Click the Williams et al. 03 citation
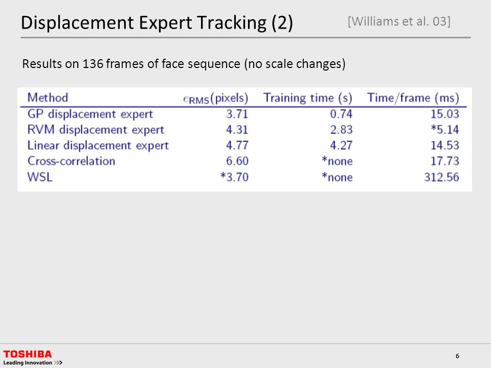Image resolution: width=491 pixels, height=368 pixels. click(x=399, y=21)
